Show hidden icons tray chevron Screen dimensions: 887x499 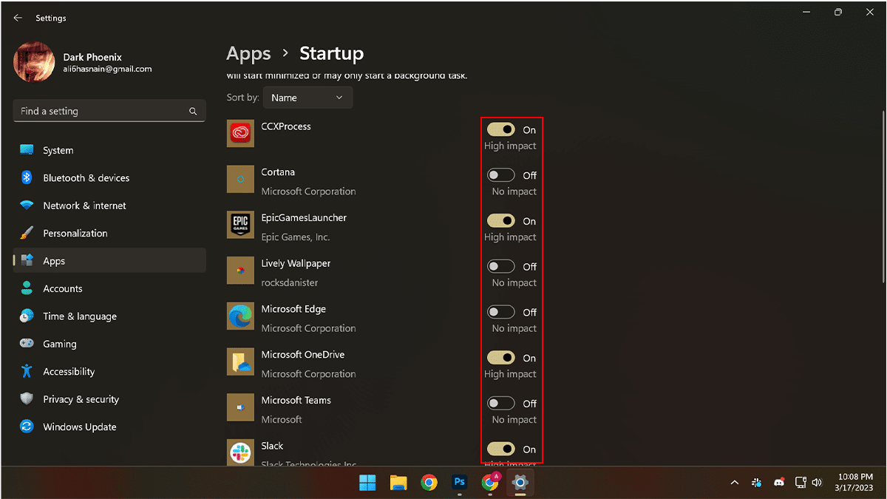point(734,483)
